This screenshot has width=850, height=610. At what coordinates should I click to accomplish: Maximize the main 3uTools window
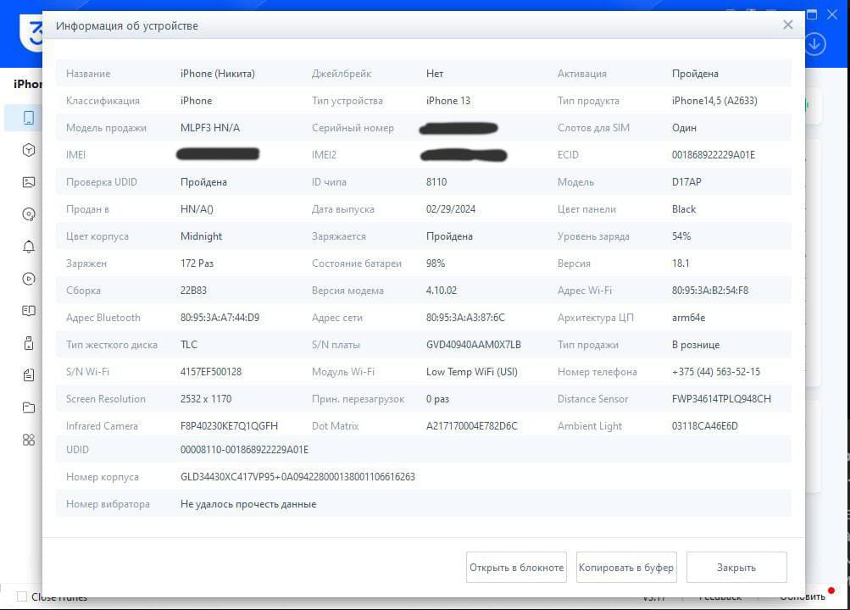click(x=812, y=14)
